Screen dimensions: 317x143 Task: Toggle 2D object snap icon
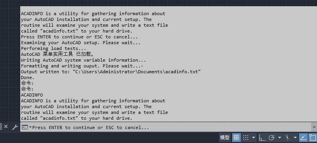pyautogui.click(x=313, y=138)
